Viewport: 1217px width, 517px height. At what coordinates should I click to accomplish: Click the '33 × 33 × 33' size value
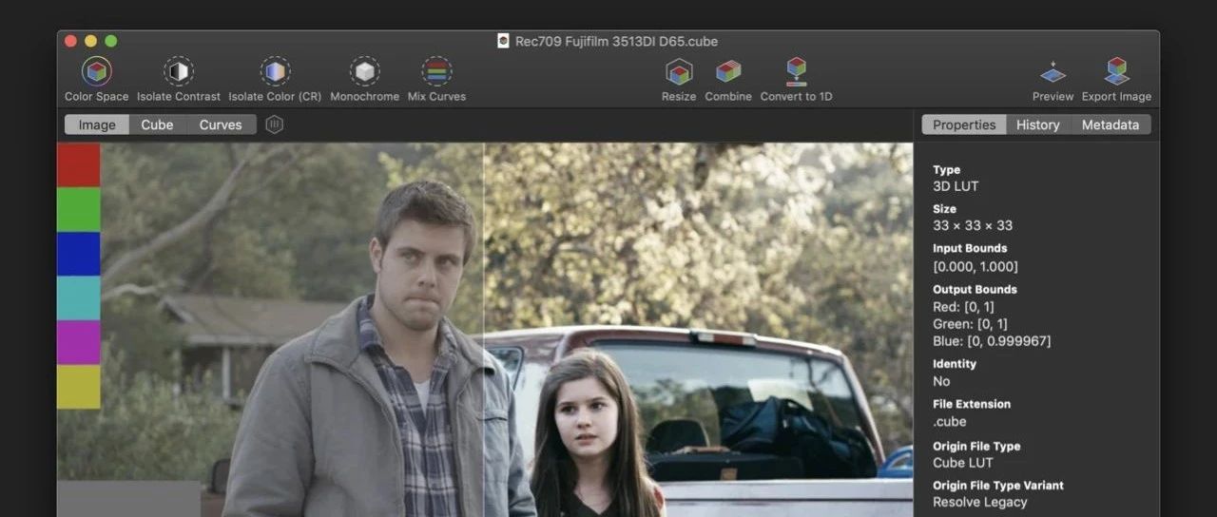[973, 225]
